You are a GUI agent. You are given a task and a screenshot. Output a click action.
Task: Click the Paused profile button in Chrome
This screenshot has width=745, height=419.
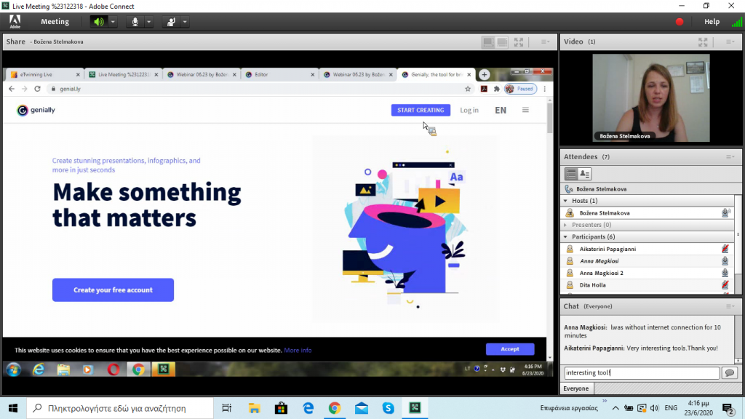point(520,89)
